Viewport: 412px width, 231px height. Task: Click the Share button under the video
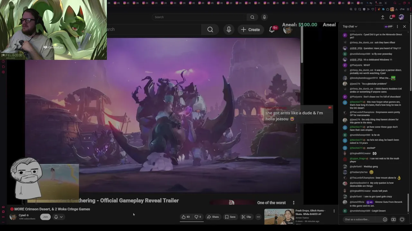[x=213, y=217]
